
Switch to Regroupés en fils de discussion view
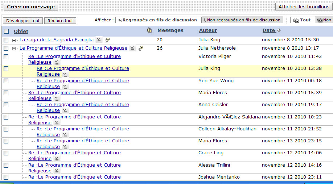point(158,20)
